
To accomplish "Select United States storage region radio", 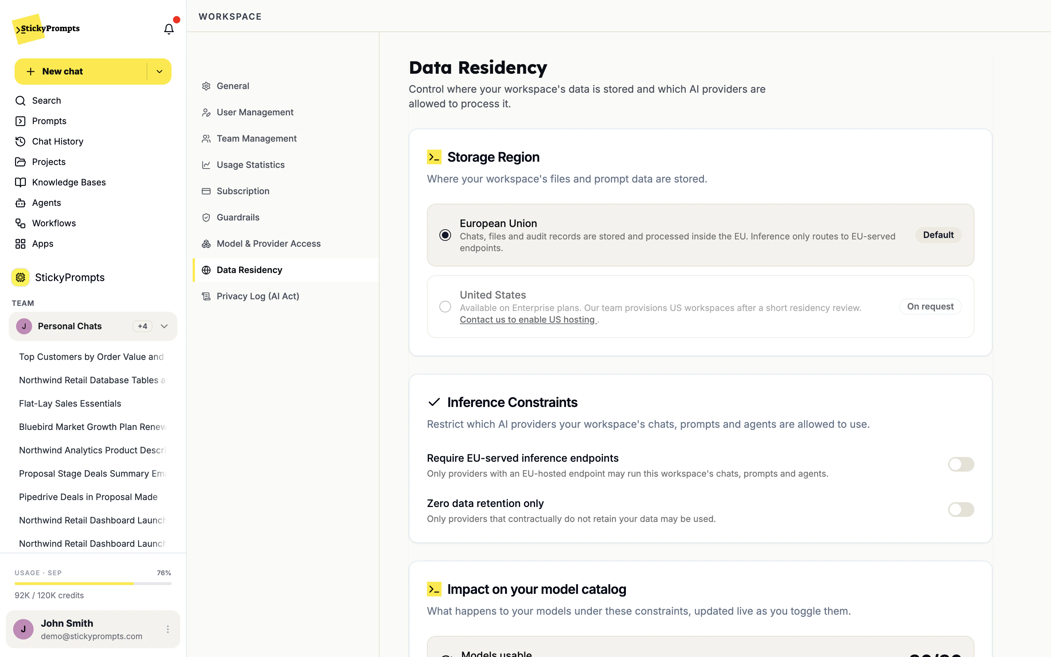I will click(445, 307).
